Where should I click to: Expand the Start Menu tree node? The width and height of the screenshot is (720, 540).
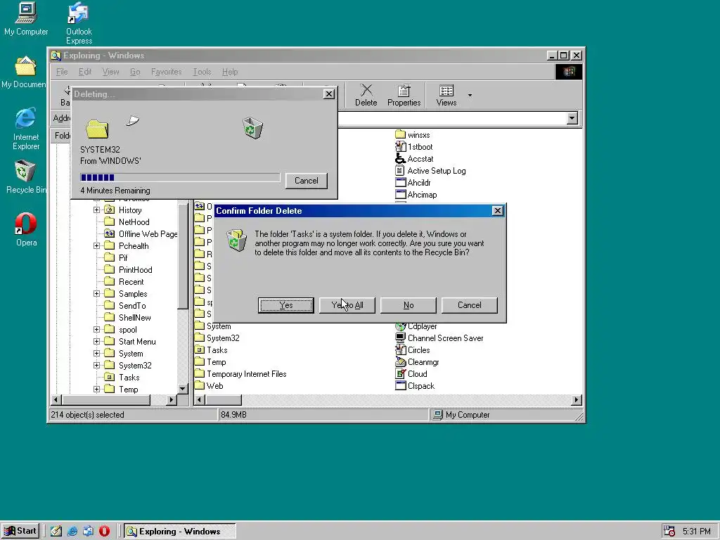point(96,341)
